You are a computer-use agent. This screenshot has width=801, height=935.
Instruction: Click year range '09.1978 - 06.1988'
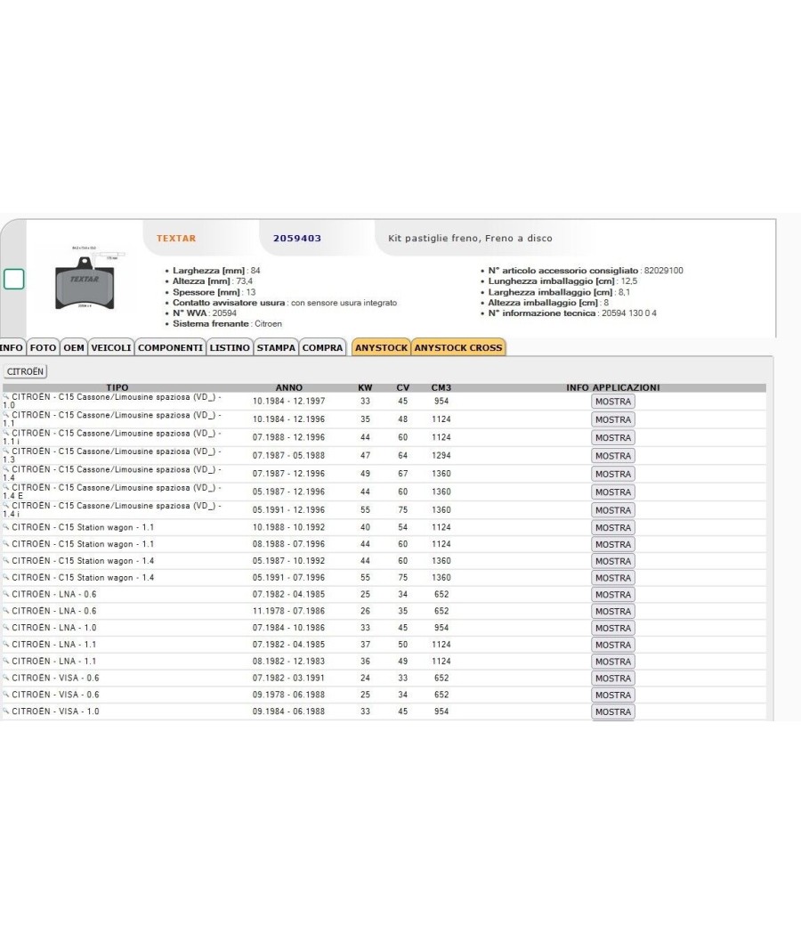click(x=288, y=695)
